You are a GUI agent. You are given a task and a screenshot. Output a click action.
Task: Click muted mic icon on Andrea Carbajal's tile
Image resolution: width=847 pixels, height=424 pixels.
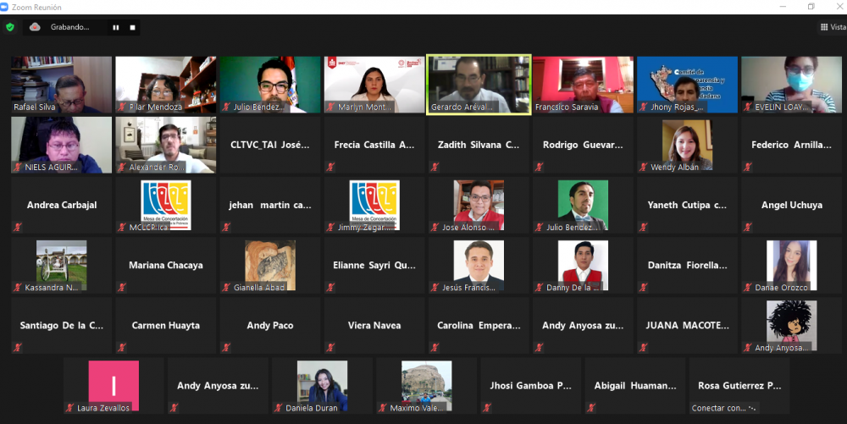point(17,228)
